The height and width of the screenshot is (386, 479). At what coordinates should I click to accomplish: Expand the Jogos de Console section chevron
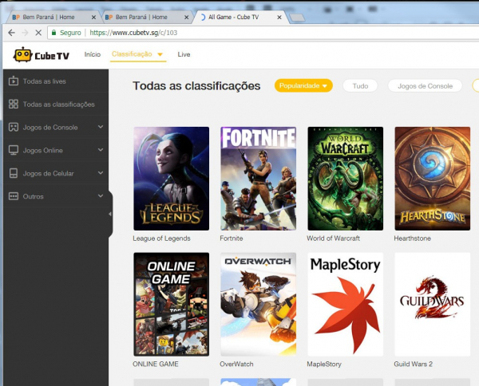[101, 127]
